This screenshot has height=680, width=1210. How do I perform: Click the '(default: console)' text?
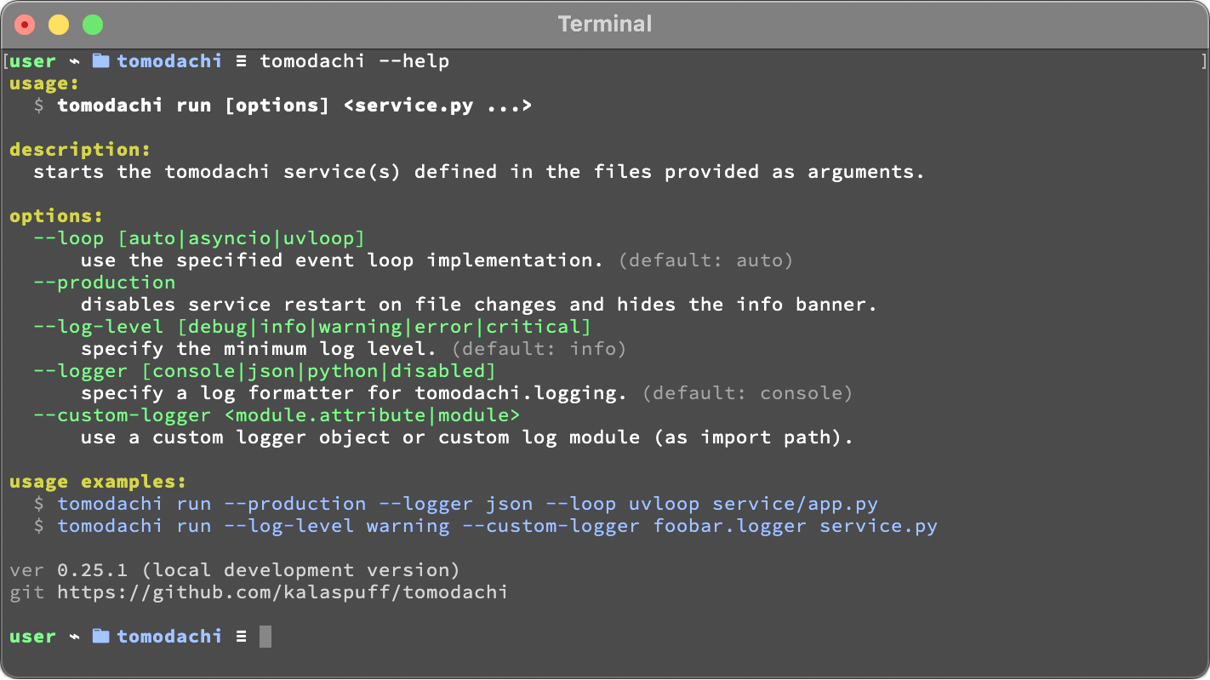[x=748, y=393]
